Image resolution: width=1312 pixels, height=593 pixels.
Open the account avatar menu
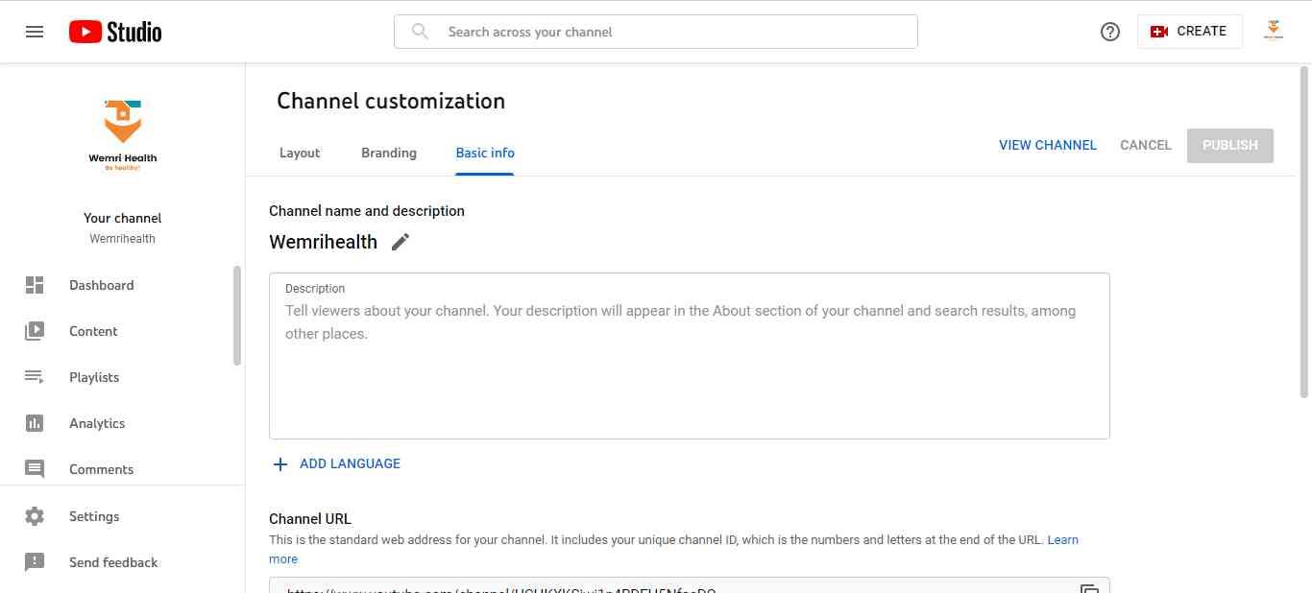(x=1274, y=32)
